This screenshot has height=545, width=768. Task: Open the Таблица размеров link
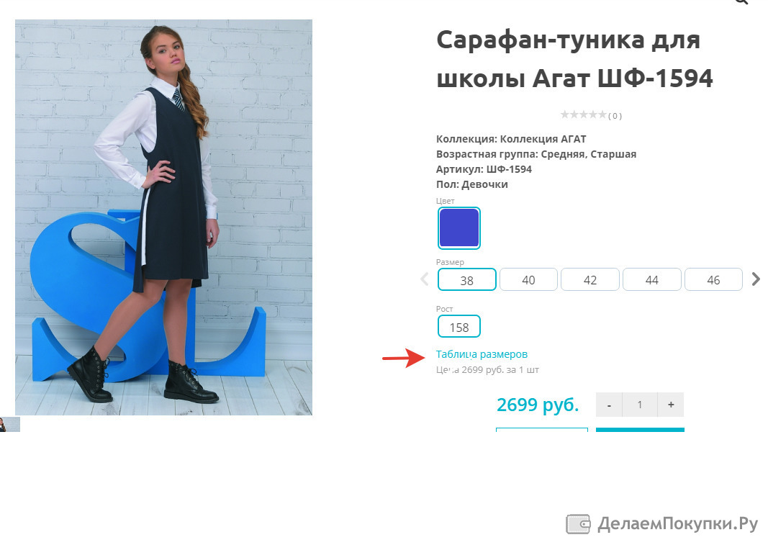click(482, 354)
